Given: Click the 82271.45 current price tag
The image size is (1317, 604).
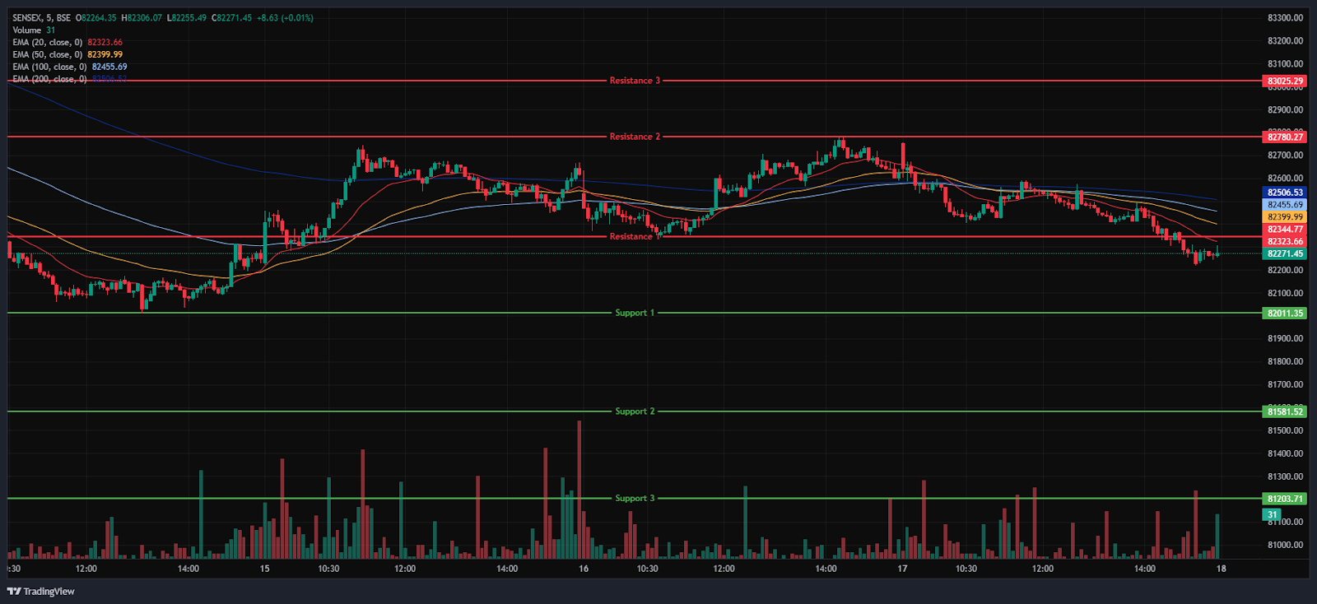Looking at the screenshot, I should (1284, 254).
